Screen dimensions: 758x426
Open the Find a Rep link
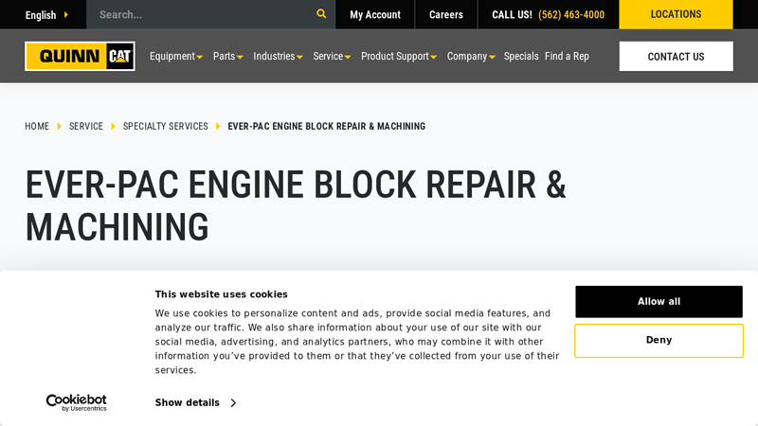click(x=567, y=56)
